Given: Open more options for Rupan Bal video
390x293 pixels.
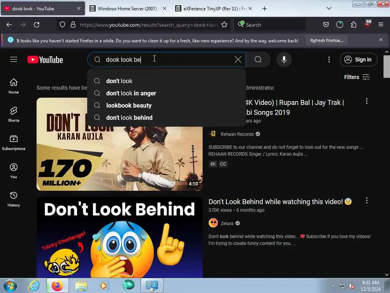Looking at the screenshot, I should (367, 101).
